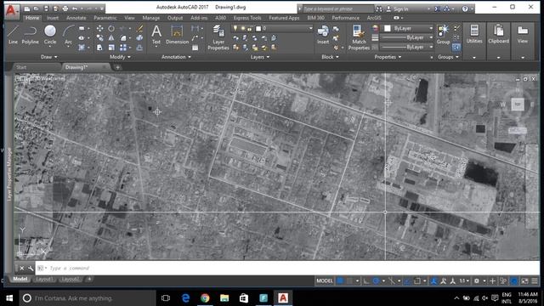Expand the Block panel

[x=330, y=57]
